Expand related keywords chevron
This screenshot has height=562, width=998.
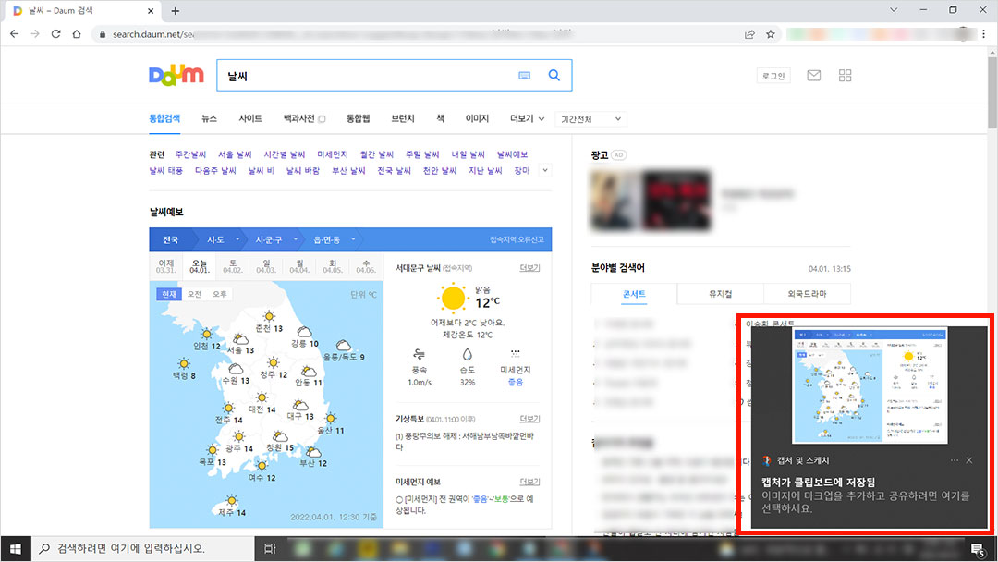pos(545,171)
